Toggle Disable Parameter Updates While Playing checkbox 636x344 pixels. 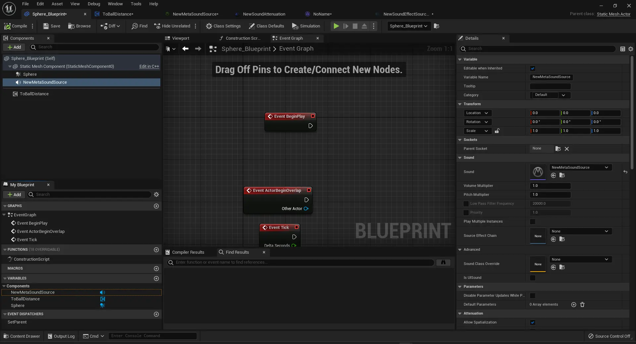[x=533, y=296]
